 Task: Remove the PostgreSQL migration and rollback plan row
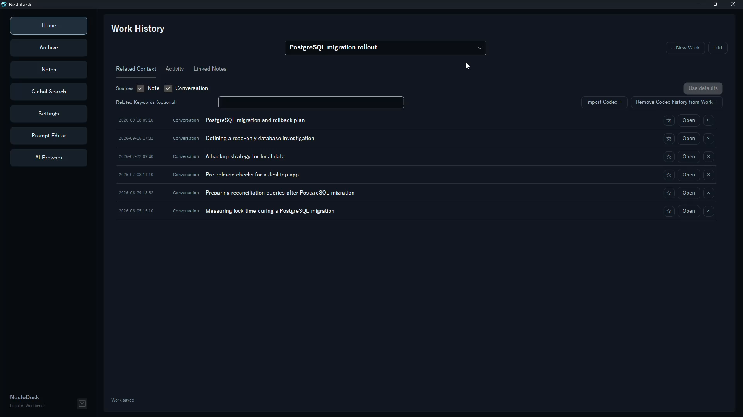pos(708,120)
